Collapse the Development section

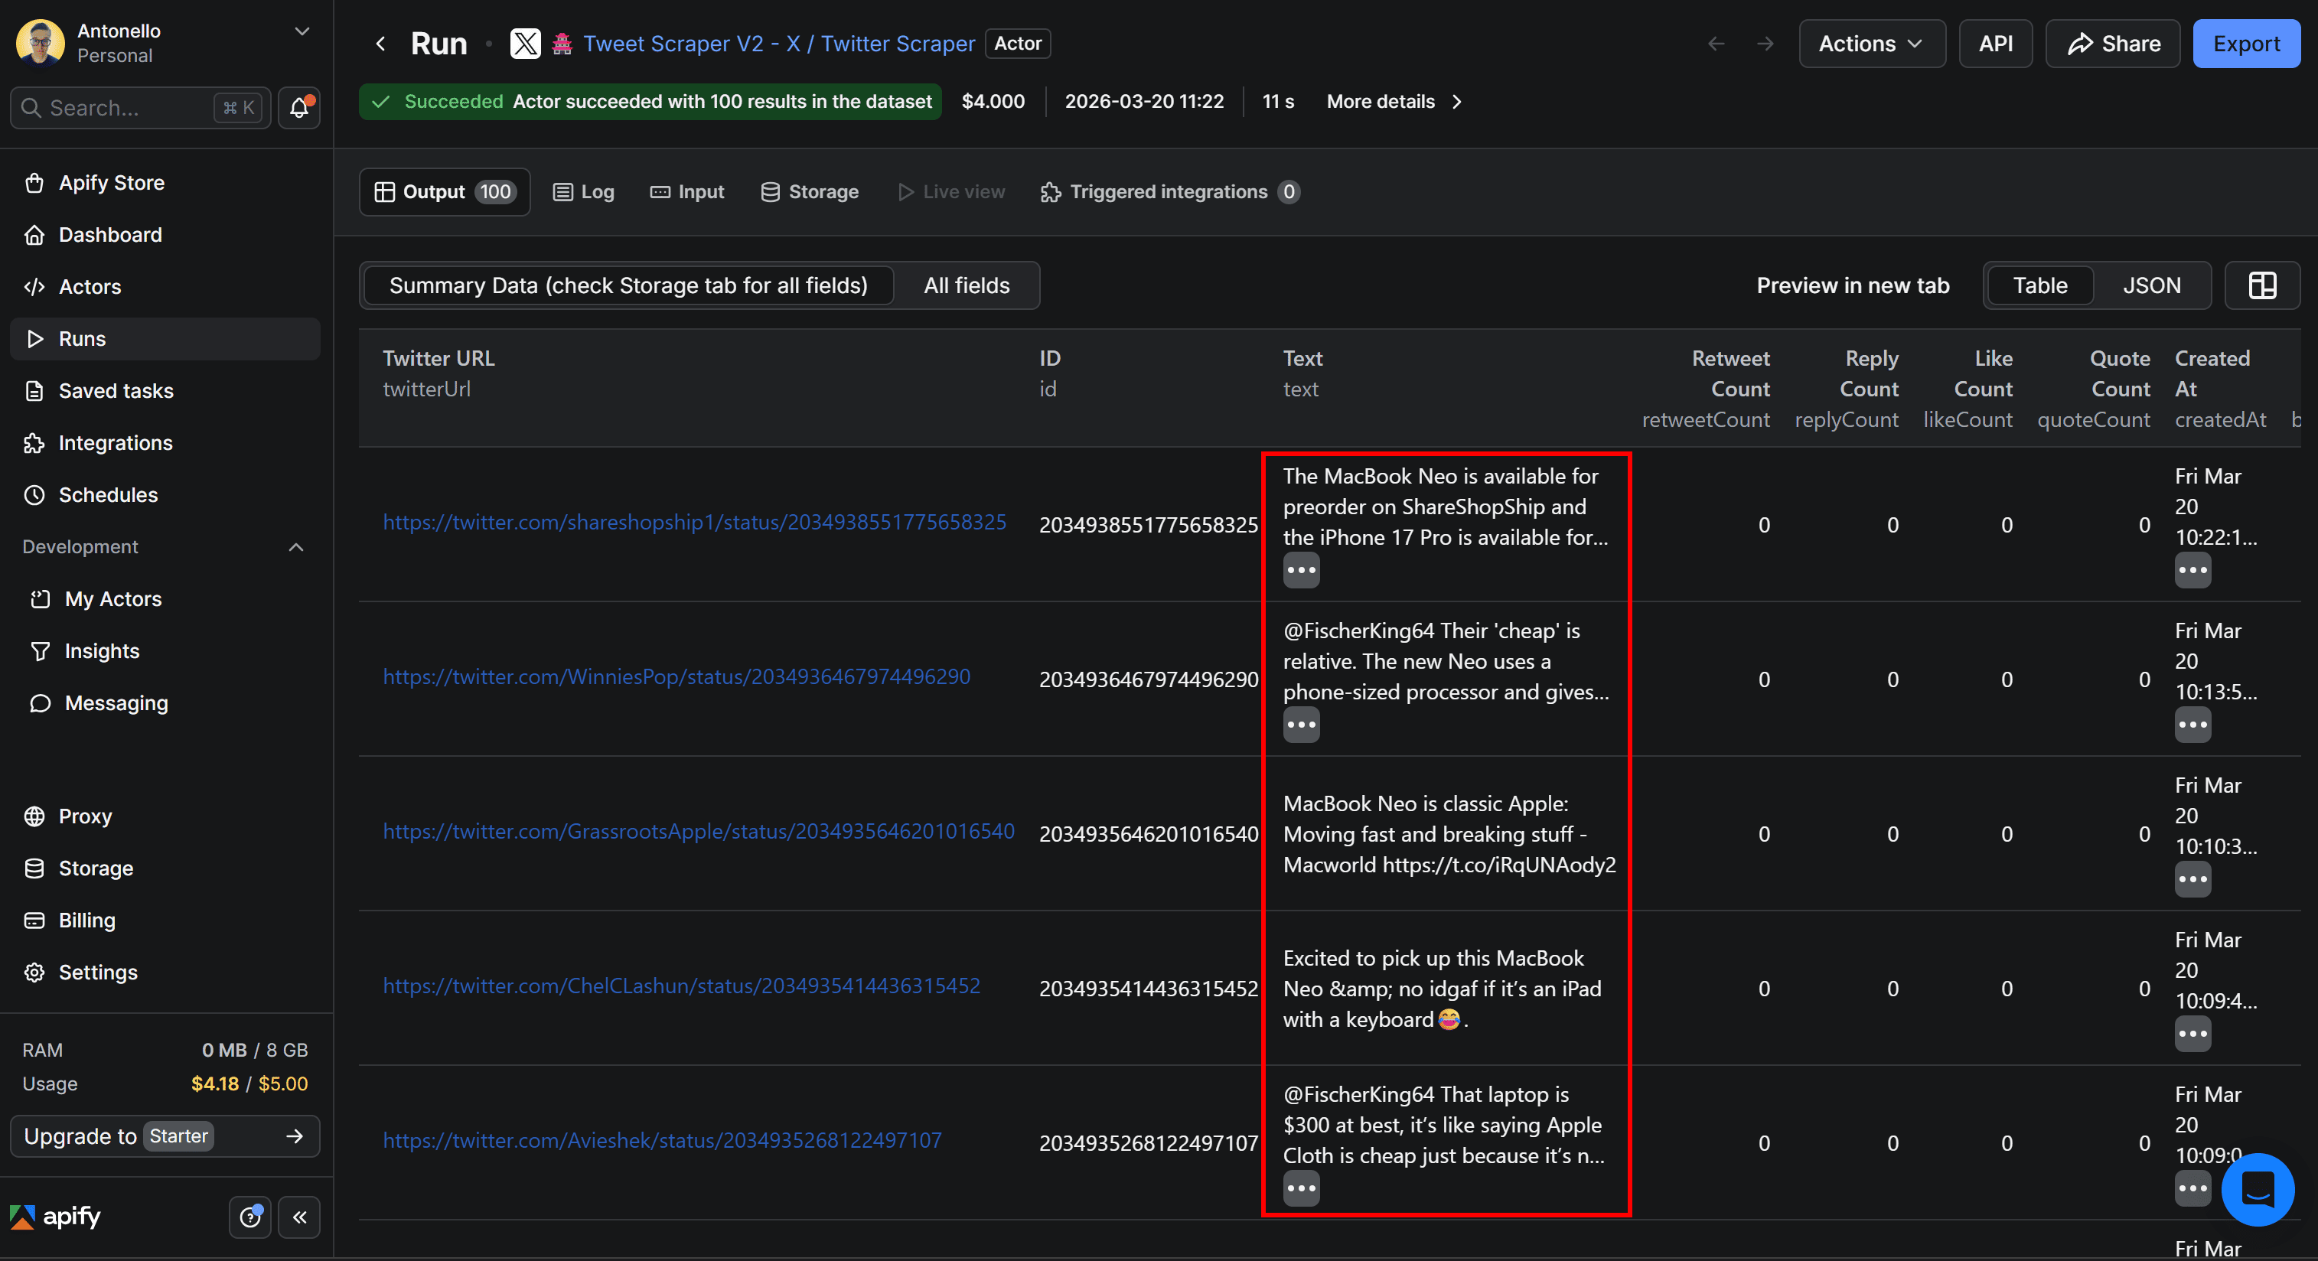point(295,547)
